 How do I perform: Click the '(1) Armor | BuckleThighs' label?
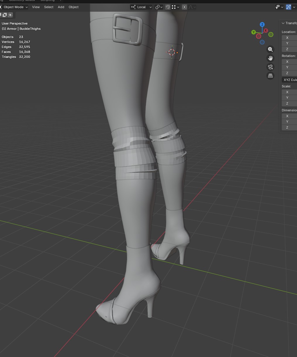pyautogui.click(x=21, y=29)
